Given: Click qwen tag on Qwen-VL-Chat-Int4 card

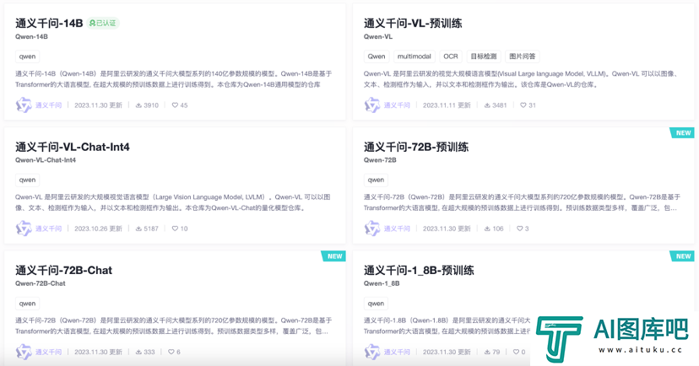Looking at the screenshot, I should pos(27,180).
